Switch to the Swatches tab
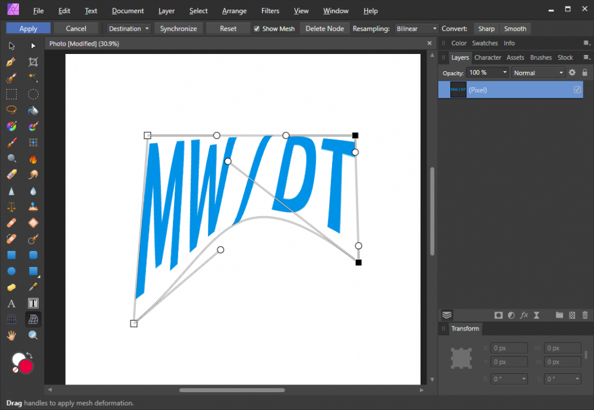 (485, 43)
